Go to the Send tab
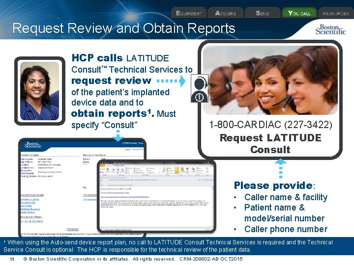The height and width of the screenshot is (265, 354). [263, 13]
